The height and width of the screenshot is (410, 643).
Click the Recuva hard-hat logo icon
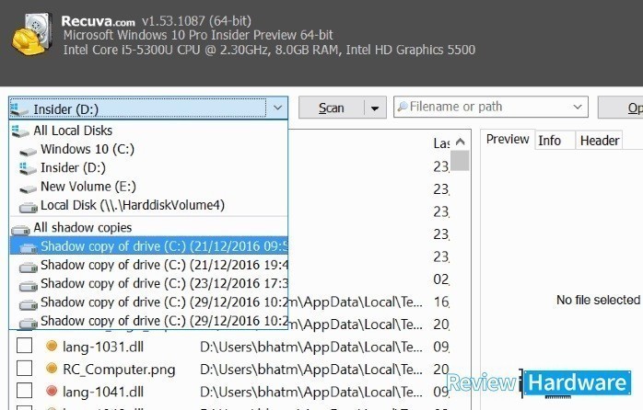tap(31, 34)
